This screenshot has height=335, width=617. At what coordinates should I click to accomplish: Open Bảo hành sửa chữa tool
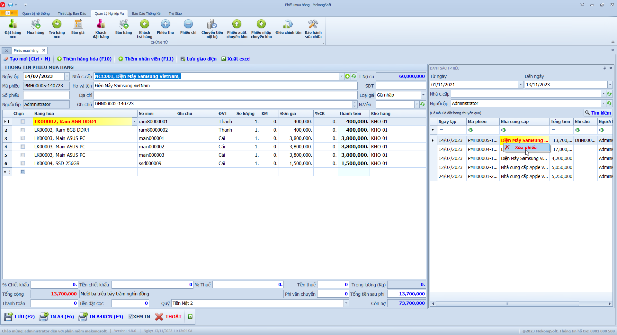click(x=313, y=28)
